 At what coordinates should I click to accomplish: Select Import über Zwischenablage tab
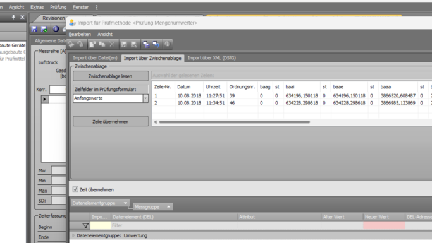pos(152,58)
